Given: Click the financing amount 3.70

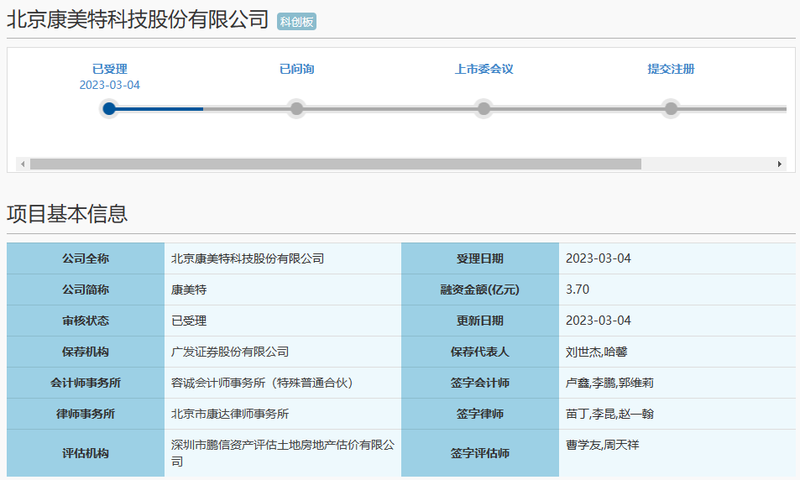Looking at the screenshot, I should click(577, 290).
